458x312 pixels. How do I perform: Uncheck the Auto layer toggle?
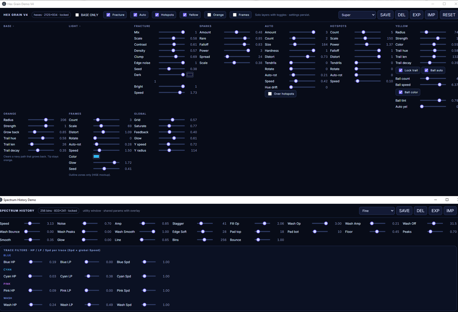[x=135, y=15]
